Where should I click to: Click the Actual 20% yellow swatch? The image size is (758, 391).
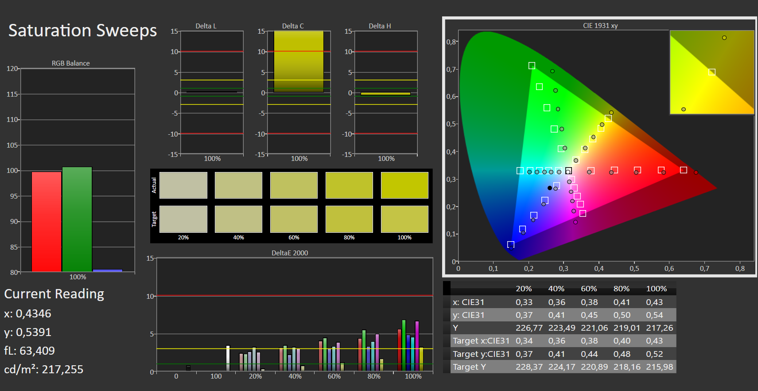(183, 185)
